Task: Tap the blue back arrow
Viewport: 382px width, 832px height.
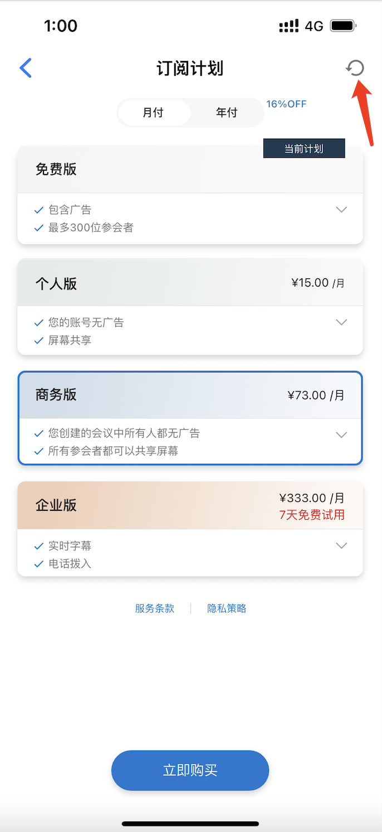Action: (x=26, y=68)
